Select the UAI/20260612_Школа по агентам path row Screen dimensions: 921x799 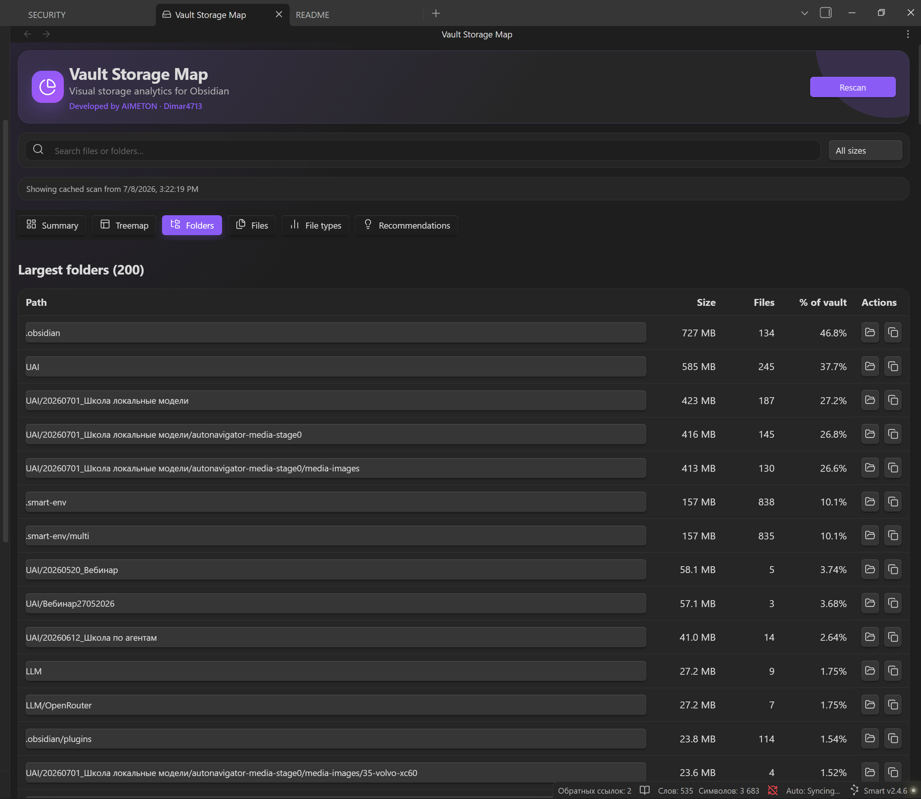336,637
